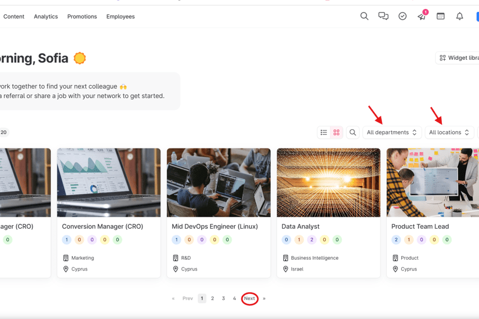The height and width of the screenshot is (319, 479).
Task: Click yellow count badge on Product Team Lead card
Action: pyautogui.click(x=434, y=239)
